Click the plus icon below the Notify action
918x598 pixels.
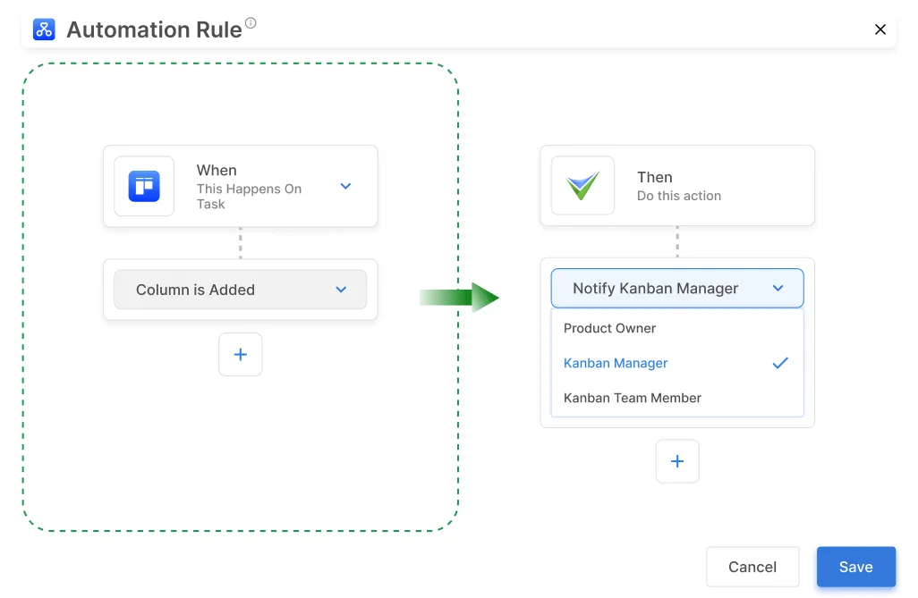tap(676, 461)
